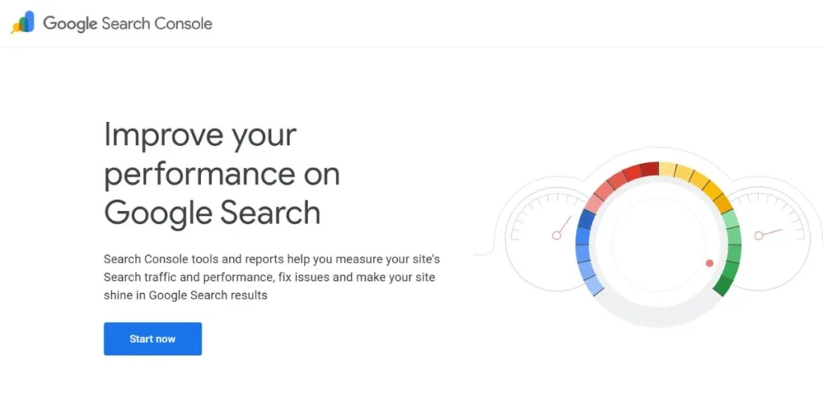Image resolution: width=823 pixels, height=411 pixels.
Task: Click the red dot inside the large dial
Action: coord(709,262)
